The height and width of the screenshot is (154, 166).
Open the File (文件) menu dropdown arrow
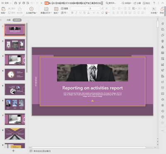tap(11, 3)
